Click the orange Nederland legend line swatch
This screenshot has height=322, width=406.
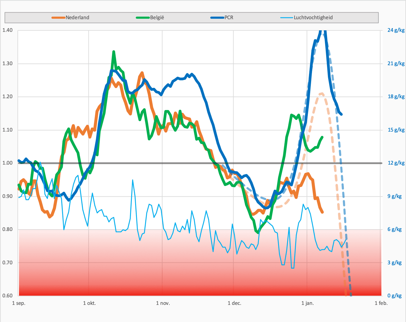click(59, 18)
